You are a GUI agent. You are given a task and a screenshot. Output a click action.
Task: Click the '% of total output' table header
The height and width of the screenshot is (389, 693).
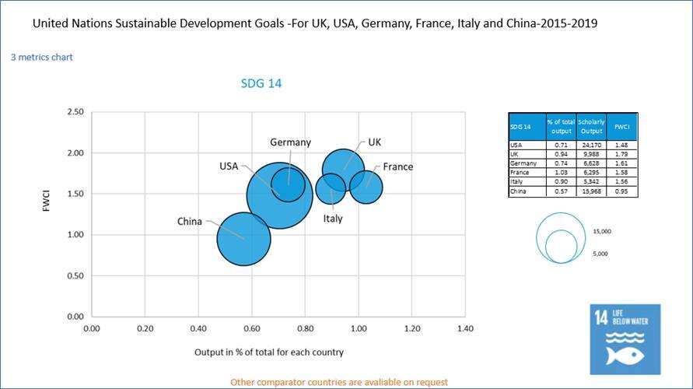[x=559, y=126]
